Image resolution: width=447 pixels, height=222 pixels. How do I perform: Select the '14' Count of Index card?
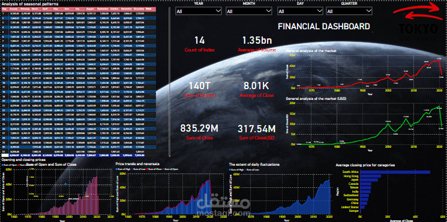click(x=200, y=44)
